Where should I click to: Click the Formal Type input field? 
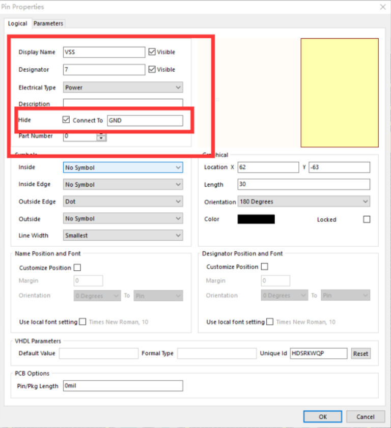(x=217, y=354)
